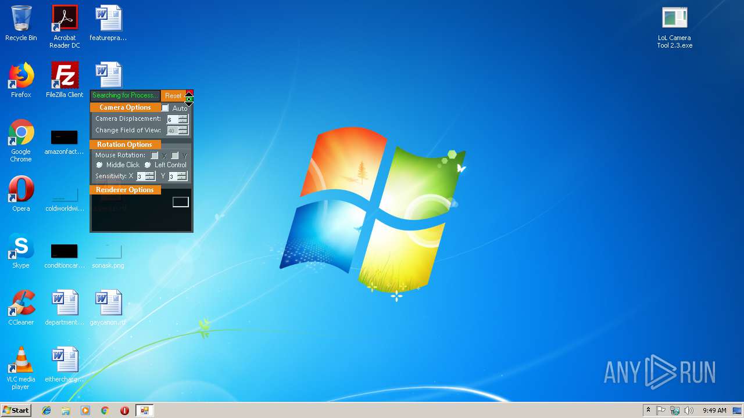Collapse the Rotation Options section header
This screenshot has height=418, width=744.
[124, 145]
